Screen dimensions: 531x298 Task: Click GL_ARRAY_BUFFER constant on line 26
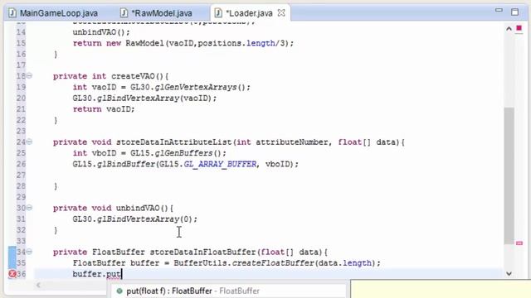point(220,164)
